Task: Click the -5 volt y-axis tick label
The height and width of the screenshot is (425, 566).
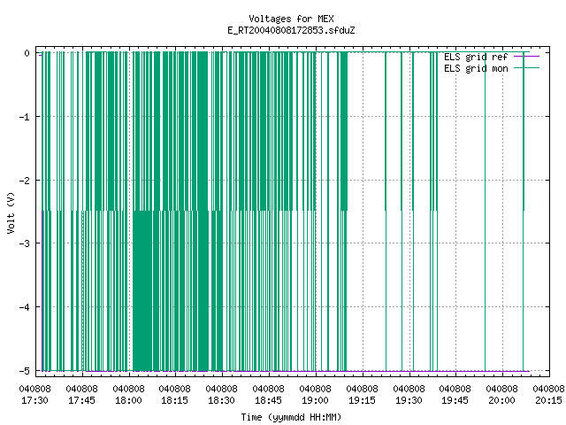Action: pyautogui.click(x=25, y=371)
